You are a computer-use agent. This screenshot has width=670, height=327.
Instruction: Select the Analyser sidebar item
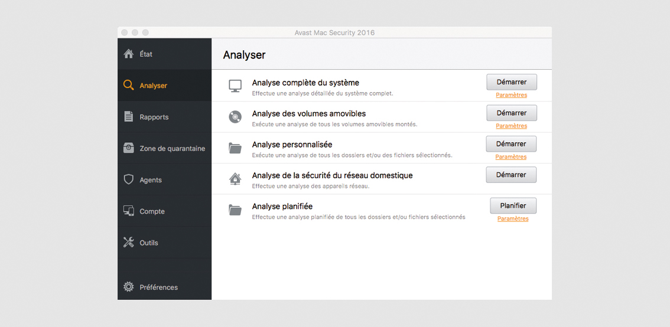pos(164,86)
